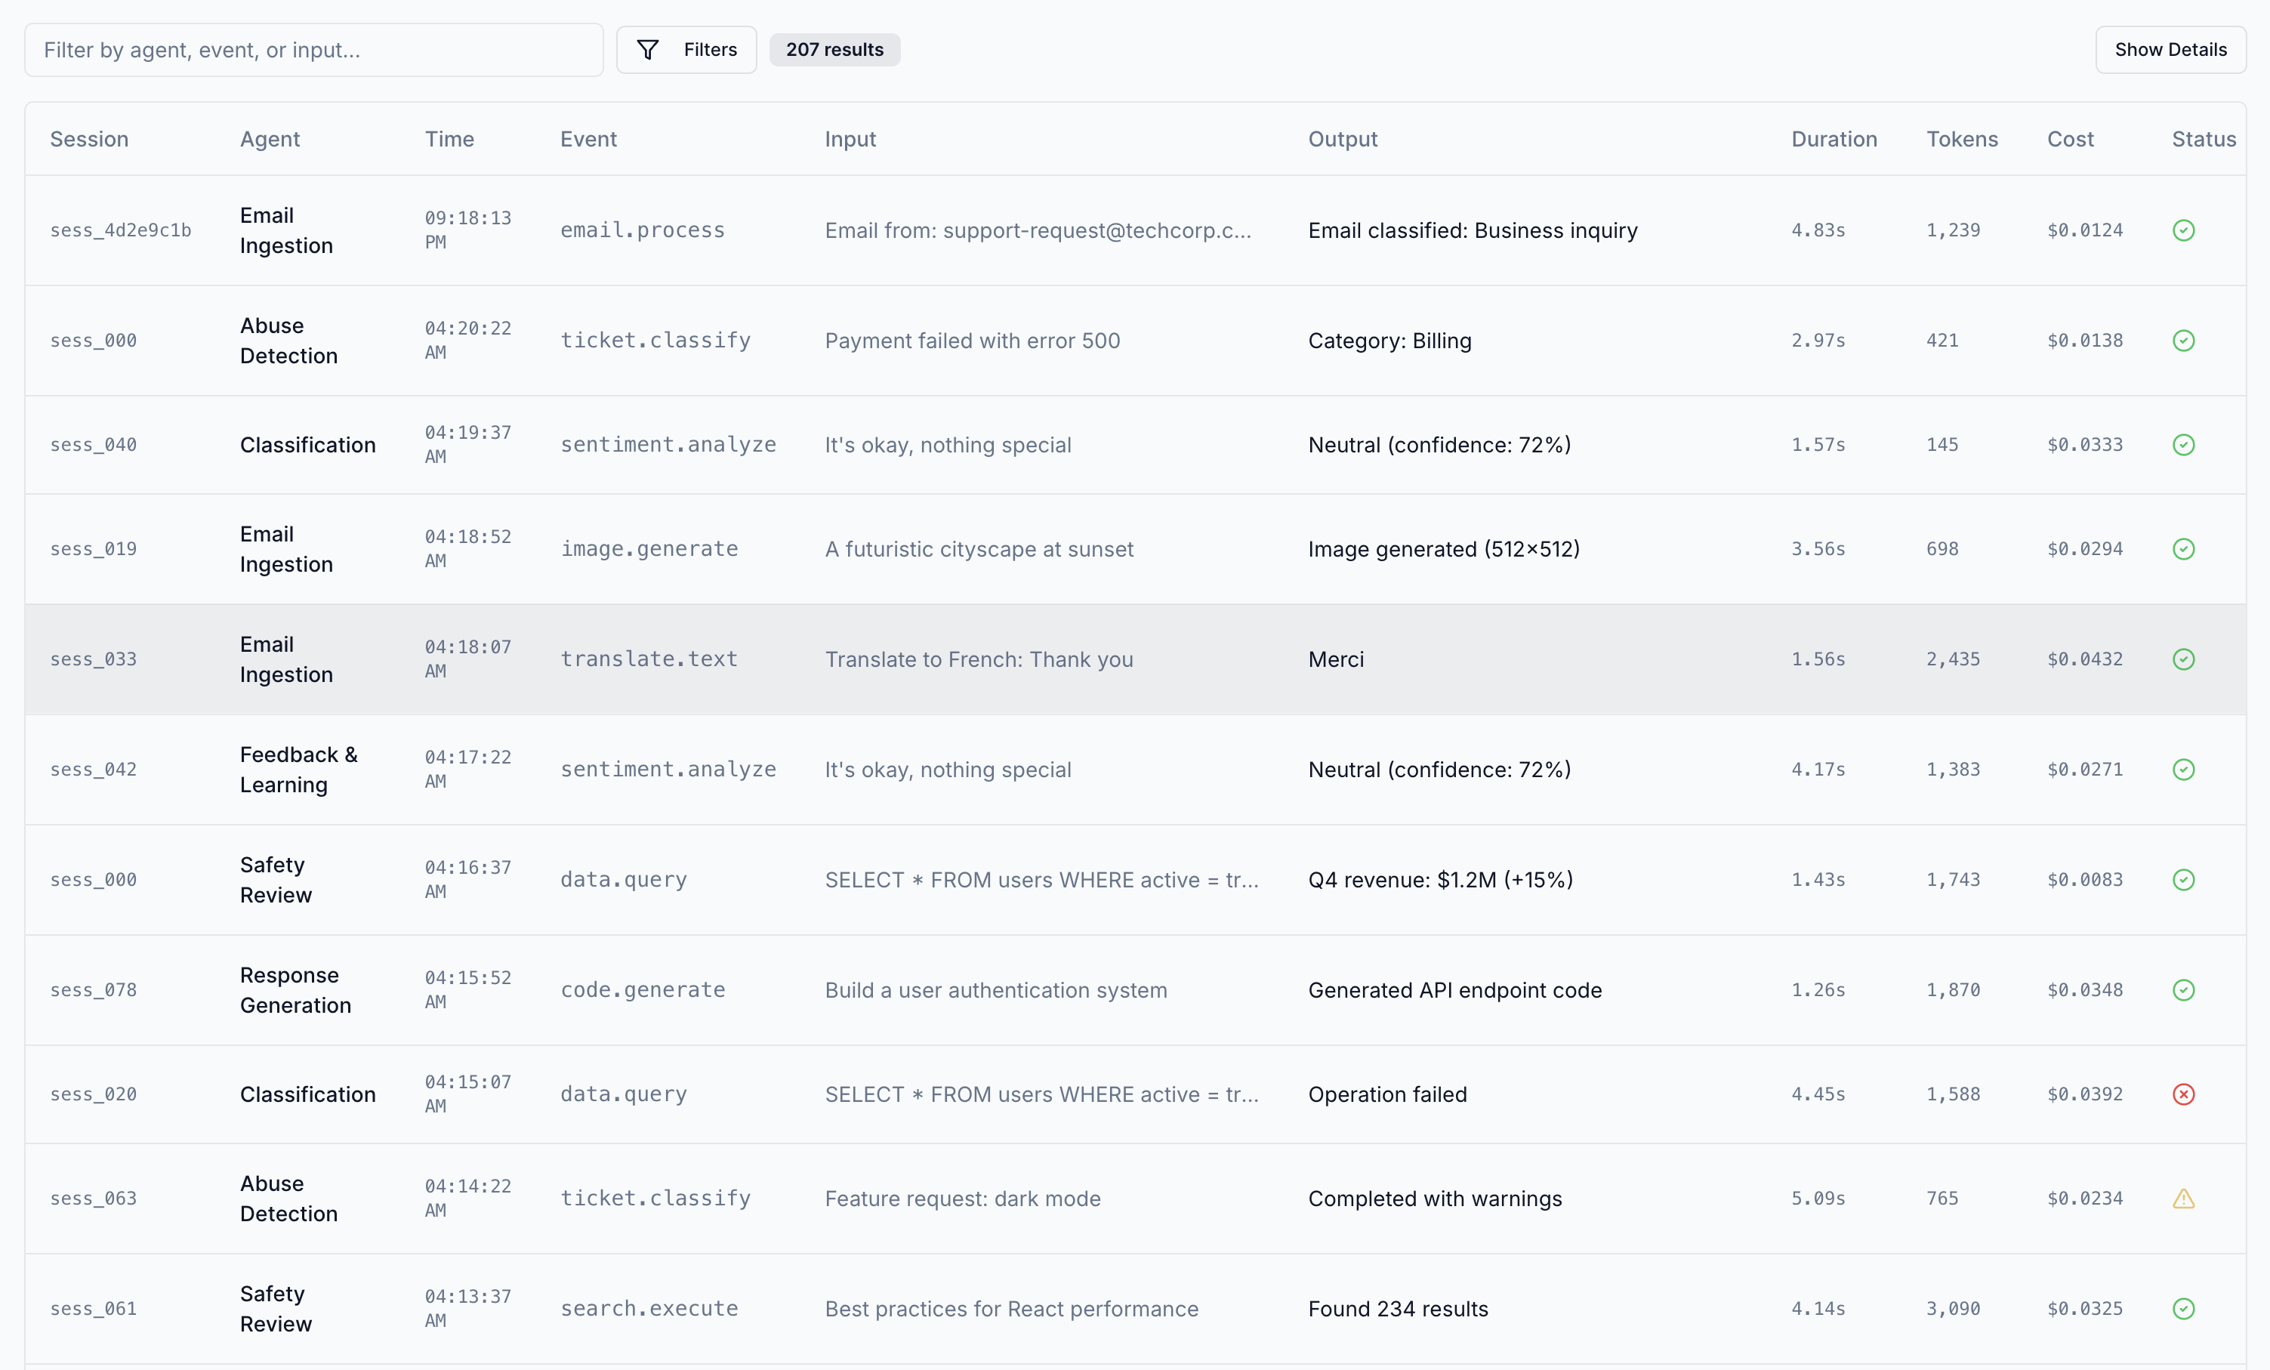2270x1370 pixels.
Task: Click the yellow warning icon for sess_063
Action: (2182, 1199)
